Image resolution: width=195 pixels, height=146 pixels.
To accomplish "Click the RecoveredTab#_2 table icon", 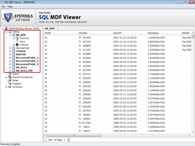I will (13, 58).
